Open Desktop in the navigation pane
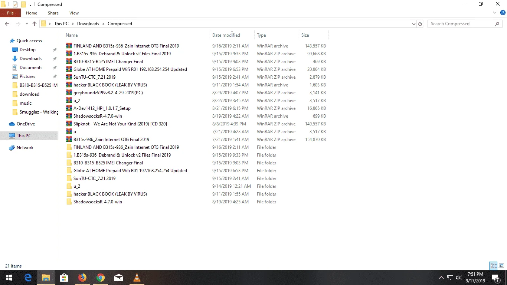The width and height of the screenshot is (507, 285). (x=27, y=50)
